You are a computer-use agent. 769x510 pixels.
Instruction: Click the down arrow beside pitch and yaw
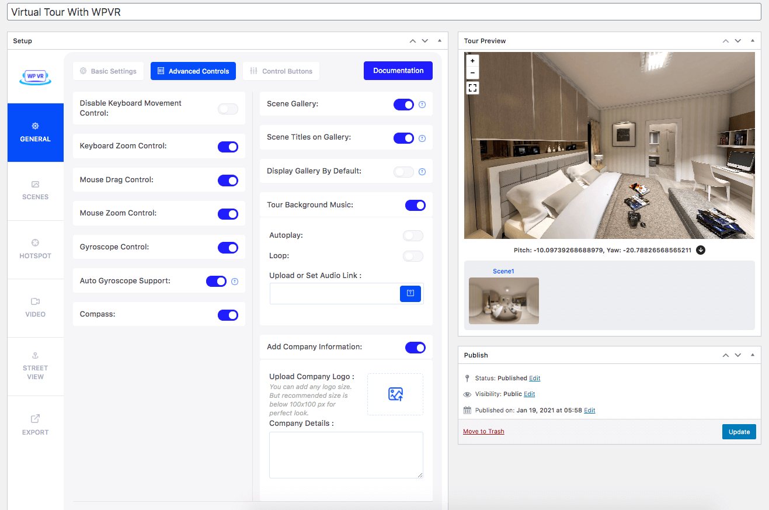(701, 250)
